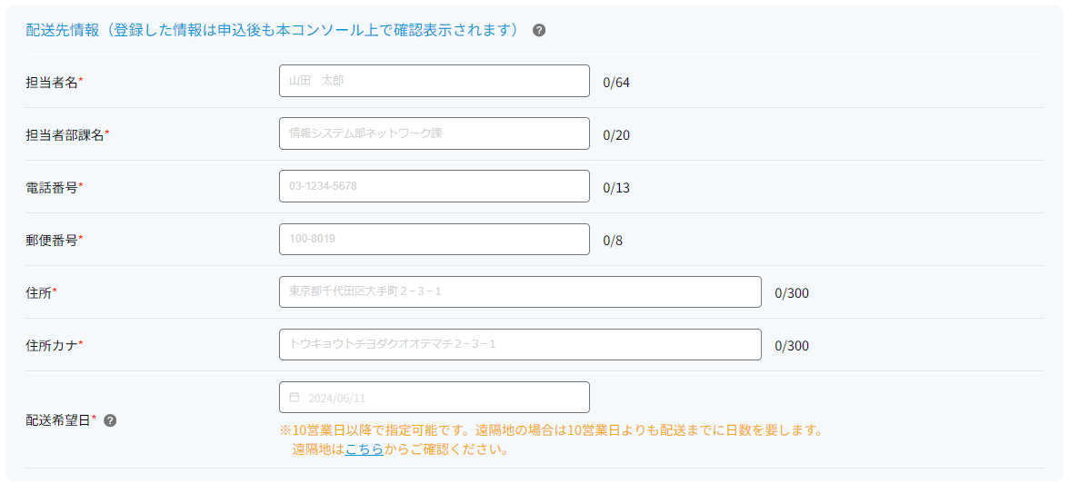1069x483 pixels.
Task: Click the 0/13 character counter
Action: (x=616, y=187)
